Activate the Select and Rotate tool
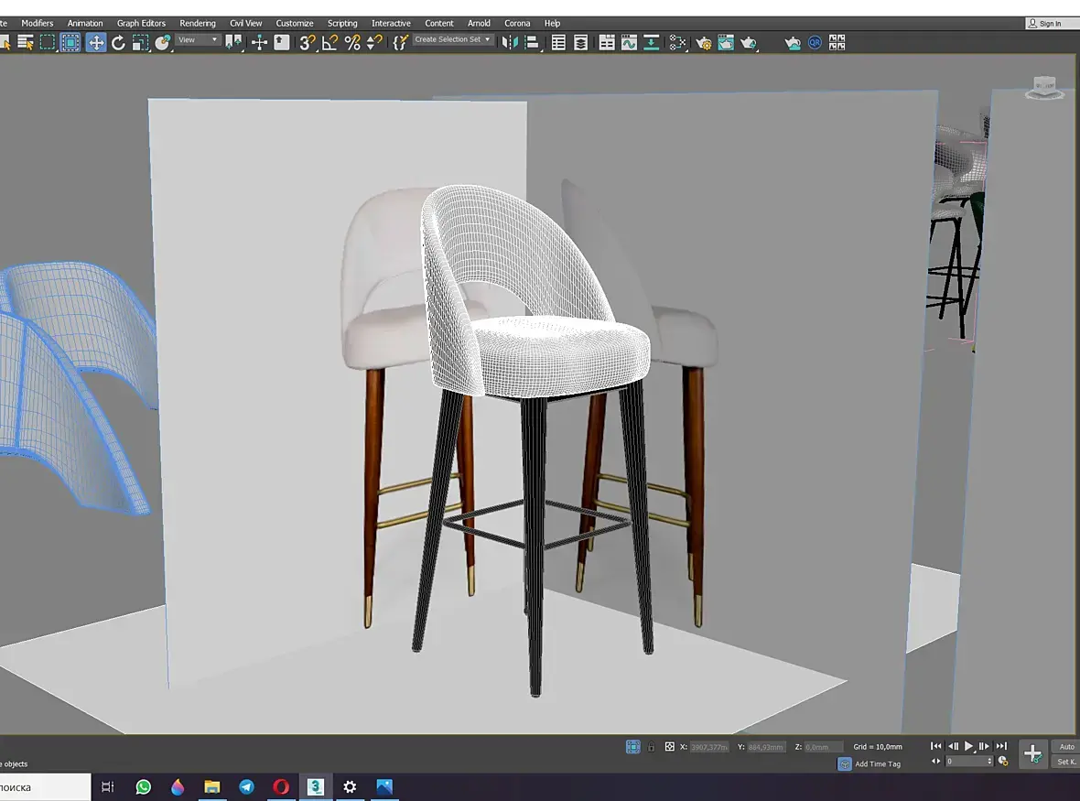The height and width of the screenshot is (801, 1080). click(118, 43)
